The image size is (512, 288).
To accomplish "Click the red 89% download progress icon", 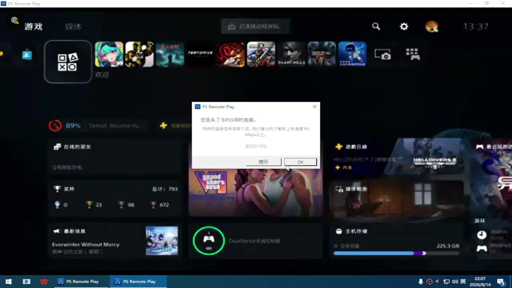I will pyautogui.click(x=55, y=126).
